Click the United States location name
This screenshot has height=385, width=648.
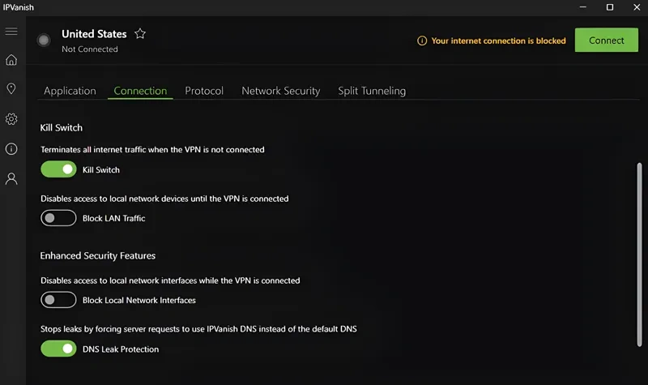pos(94,34)
